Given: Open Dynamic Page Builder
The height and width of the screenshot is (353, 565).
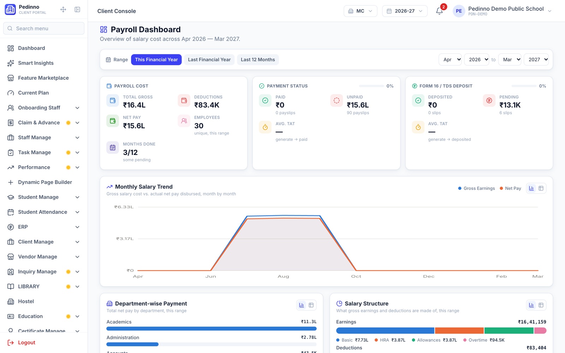Looking at the screenshot, I should point(44,182).
